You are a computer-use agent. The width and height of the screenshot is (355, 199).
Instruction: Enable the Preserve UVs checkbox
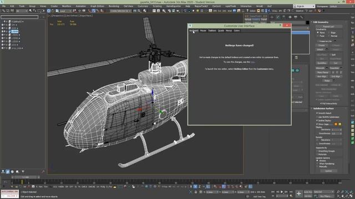point(318,41)
